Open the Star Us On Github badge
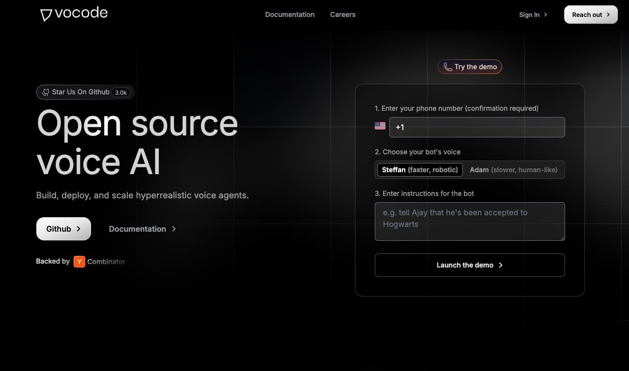Image resolution: width=629 pixels, height=371 pixels. (x=85, y=92)
